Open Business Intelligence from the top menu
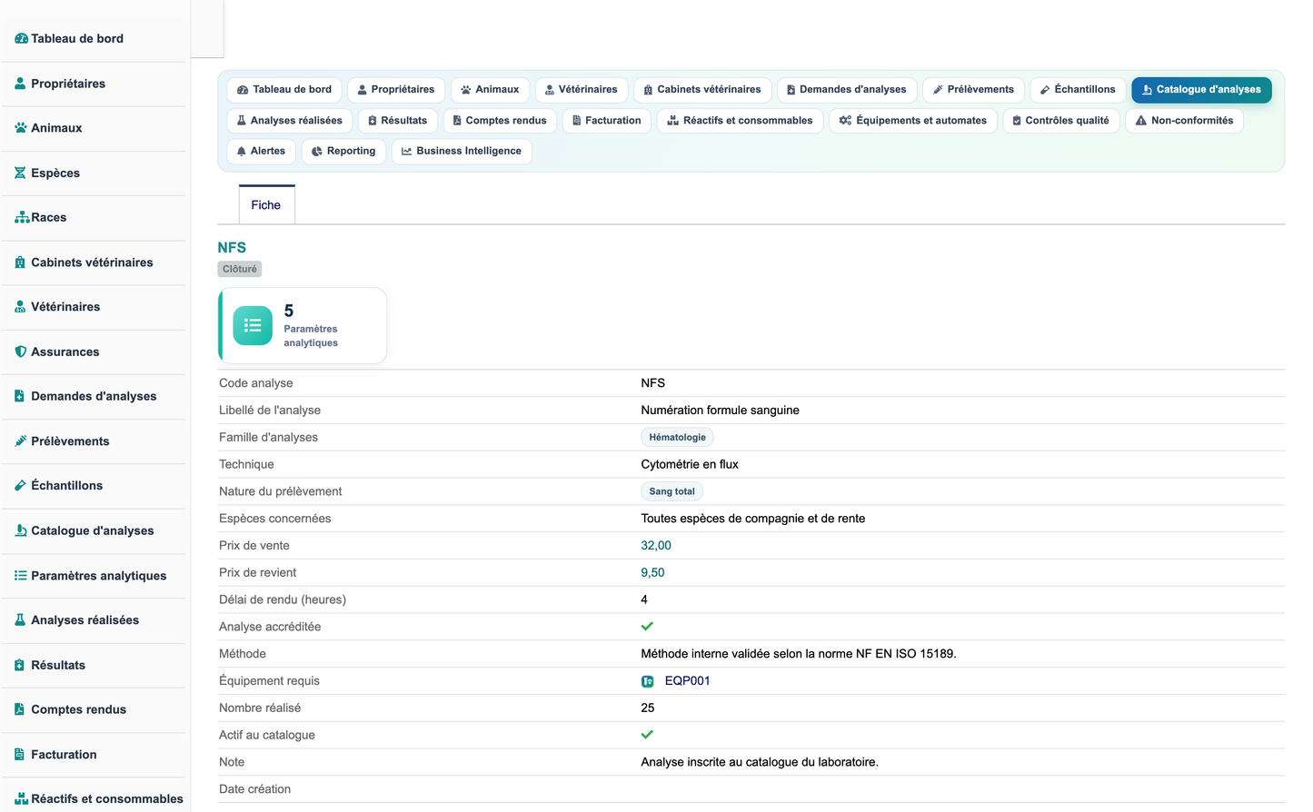 tap(462, 152)
